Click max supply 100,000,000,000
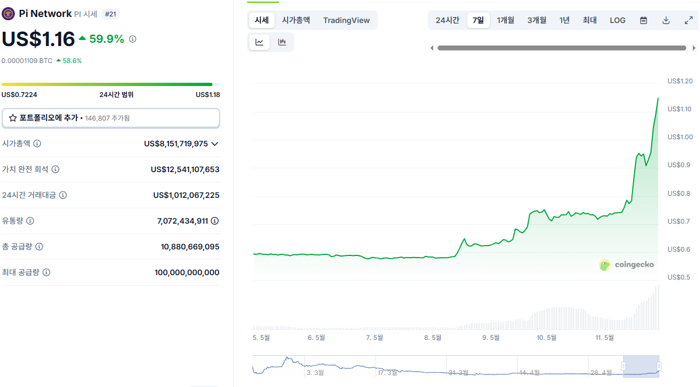The width and height of the screenshot is (700, 387). click(x=187, y=272)
